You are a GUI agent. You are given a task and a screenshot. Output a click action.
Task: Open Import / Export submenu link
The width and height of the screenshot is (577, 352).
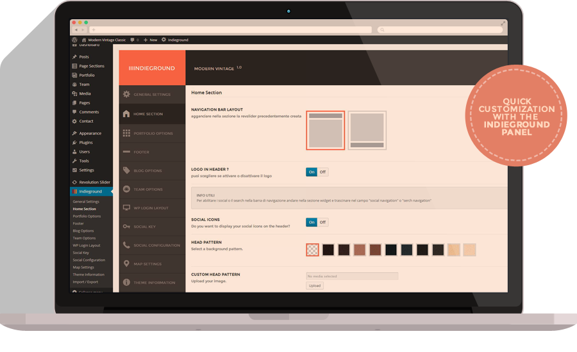click(85, 282)
